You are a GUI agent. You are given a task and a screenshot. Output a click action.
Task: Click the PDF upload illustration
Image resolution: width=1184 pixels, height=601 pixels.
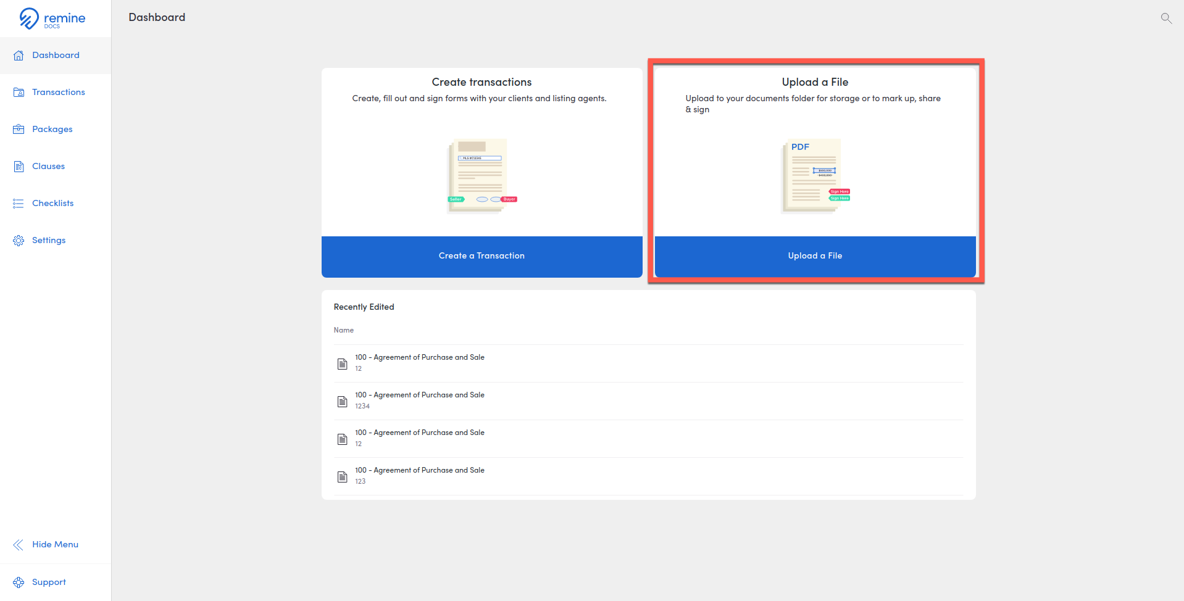(x=815, y=176)
